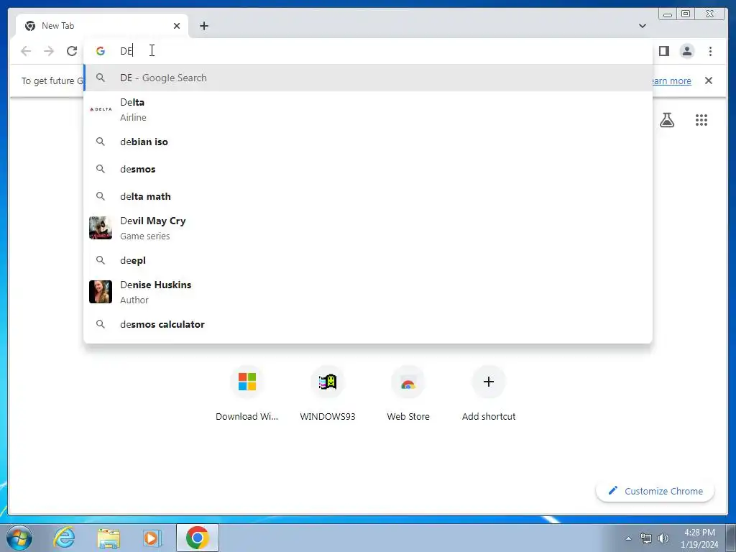Viewport: 736px width, 552px height.
Task: Click the Denise Huskins photo thumbnail
Action: [x=101, y=292]
